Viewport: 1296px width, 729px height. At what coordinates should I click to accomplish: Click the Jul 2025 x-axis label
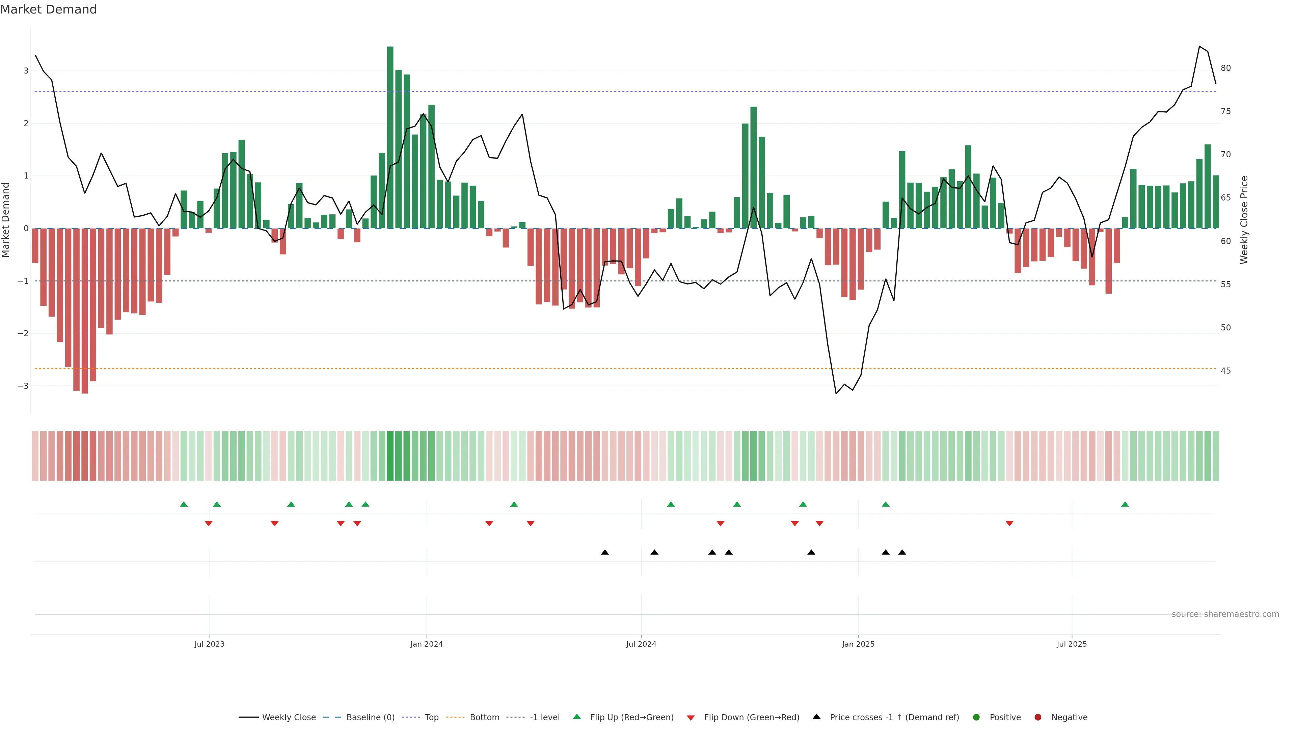1072,644
